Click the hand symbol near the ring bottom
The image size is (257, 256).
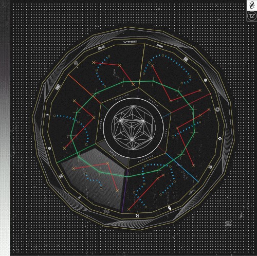[x=169, y=208]
